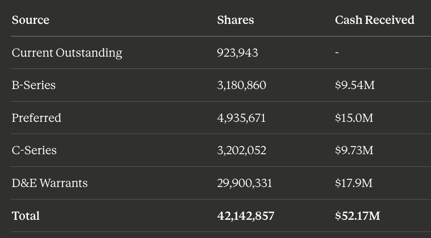Select the Current Outstanding row label
This screenshot has height=238, width=431.
tap(67, 53)
